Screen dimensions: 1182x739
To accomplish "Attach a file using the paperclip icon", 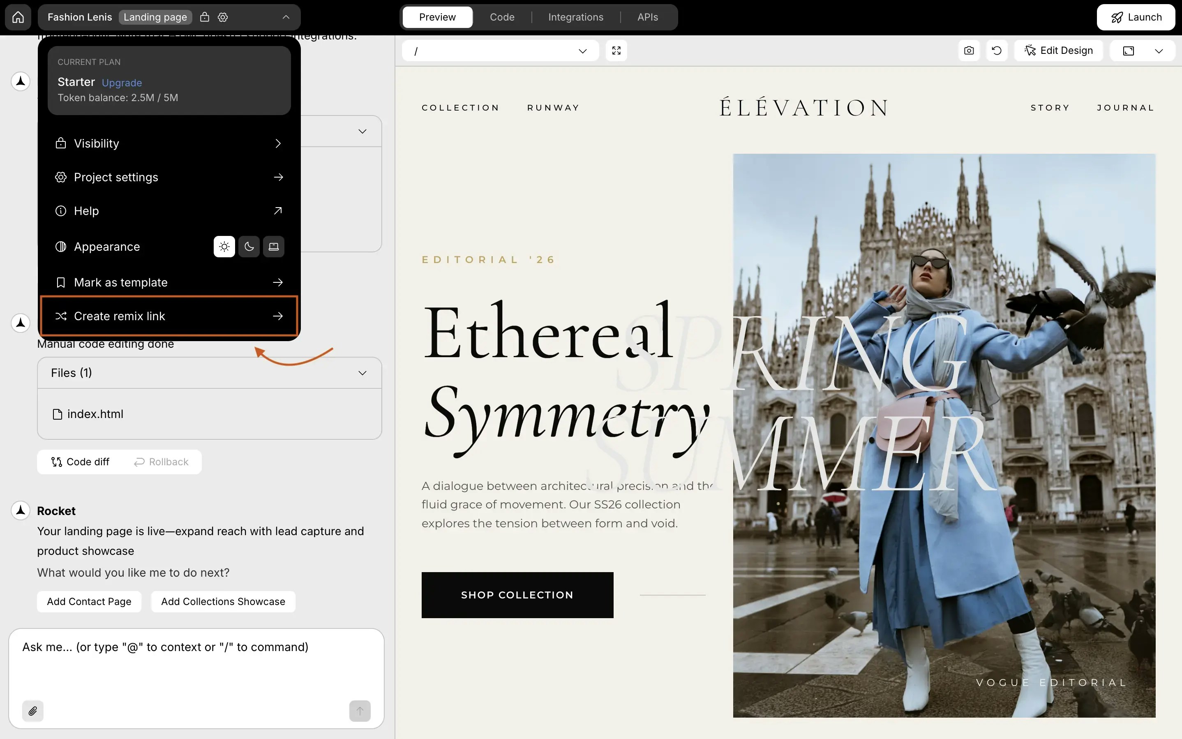I will pos(33,711).
